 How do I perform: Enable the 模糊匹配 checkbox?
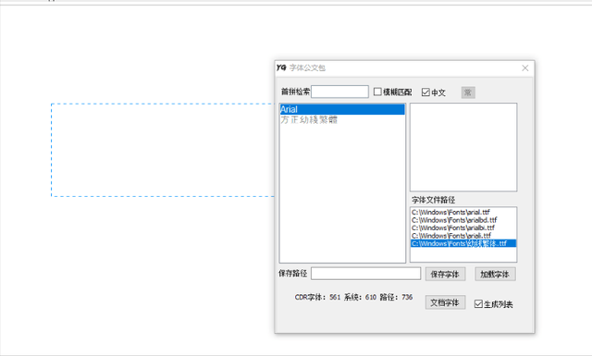[x=377, y=92]
